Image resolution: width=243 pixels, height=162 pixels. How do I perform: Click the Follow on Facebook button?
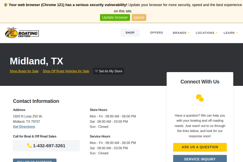pyautogui.click(x=35, y=160)
